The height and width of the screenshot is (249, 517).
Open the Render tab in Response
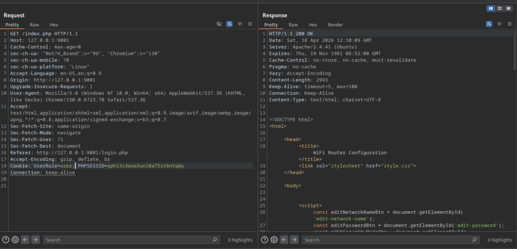[335, 25]
